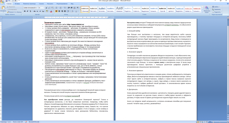The height and width of the screenshot is (123, 229).
Task: Clear formatting with the eraser icon
Action: pos(52,8)
